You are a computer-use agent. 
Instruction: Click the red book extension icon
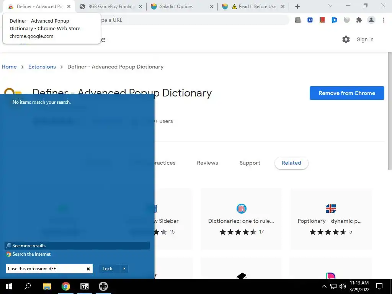(x=322, y=20)
